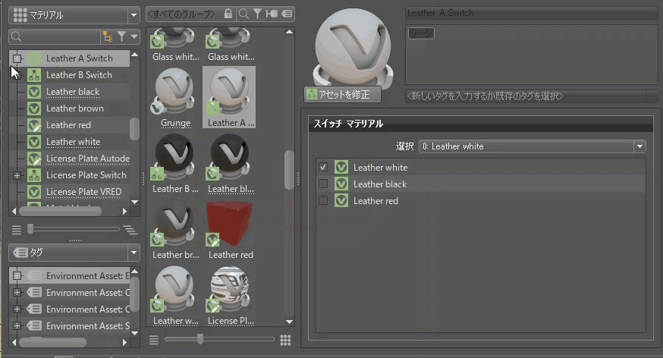
Task: Check the Leather red checkbox
Action: click(x=323, y=200)
